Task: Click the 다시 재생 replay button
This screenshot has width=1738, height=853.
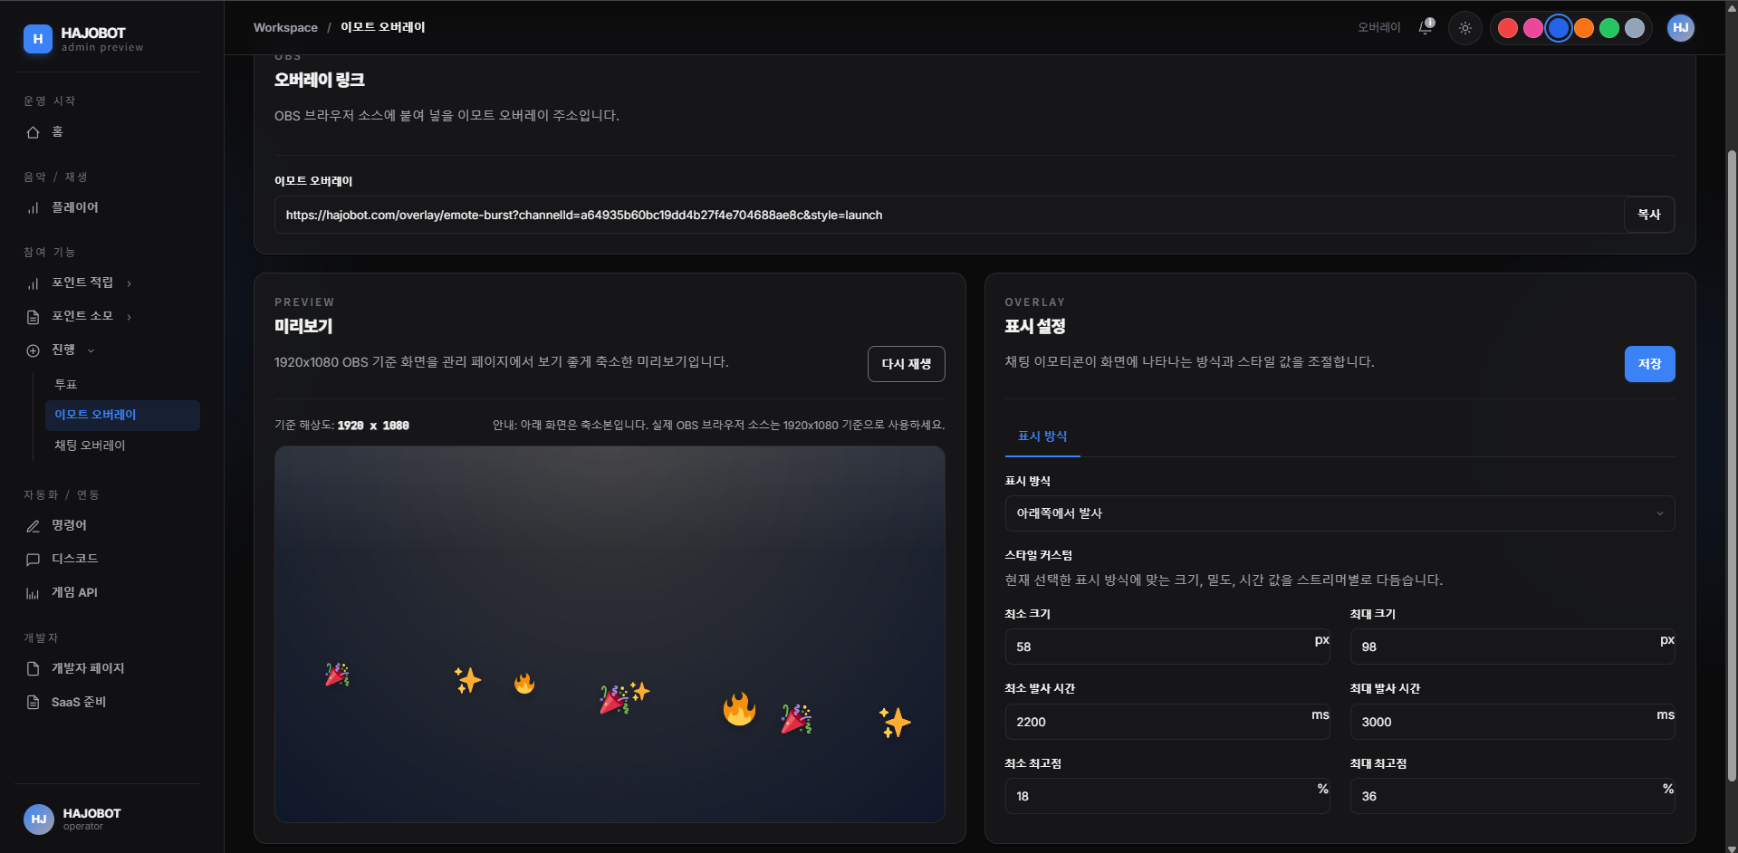Action: click(x=907, y=364)
